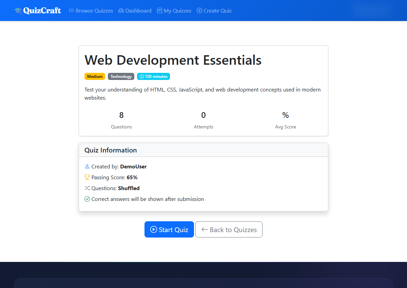Click the gray Technology category badge

coord(121,77)
